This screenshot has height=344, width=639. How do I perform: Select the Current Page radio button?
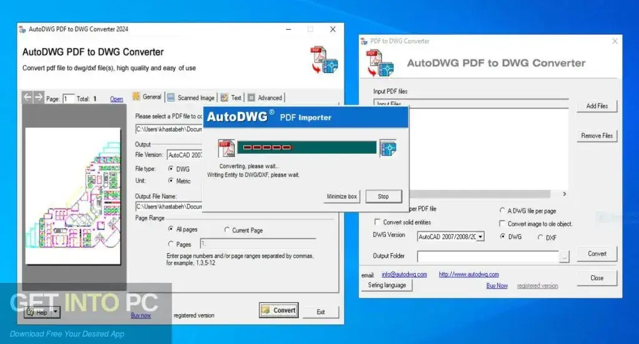click(x=227, y=229)
